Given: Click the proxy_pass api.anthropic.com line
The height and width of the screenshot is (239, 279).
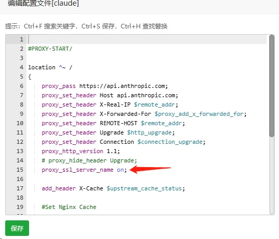Looking at the screenshot, I should click(105, 86).
